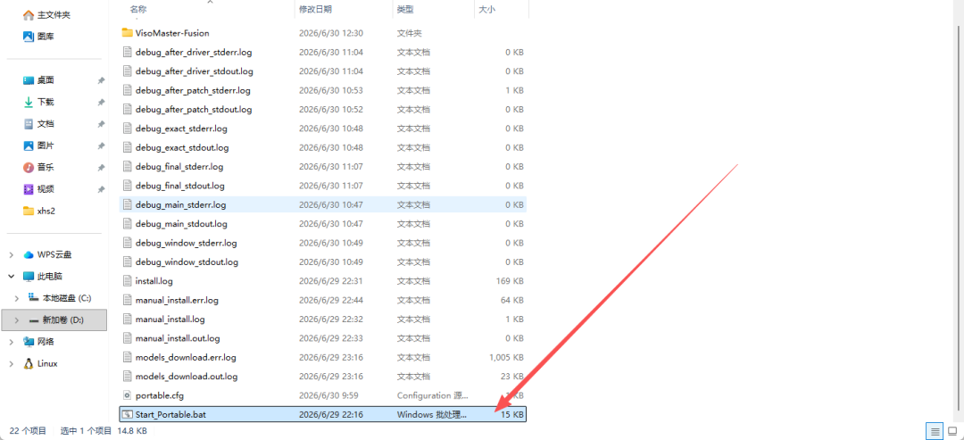Select debug_main_stdout.log file
This screenshot has width=964, height=440.
[x=323, y=224]
